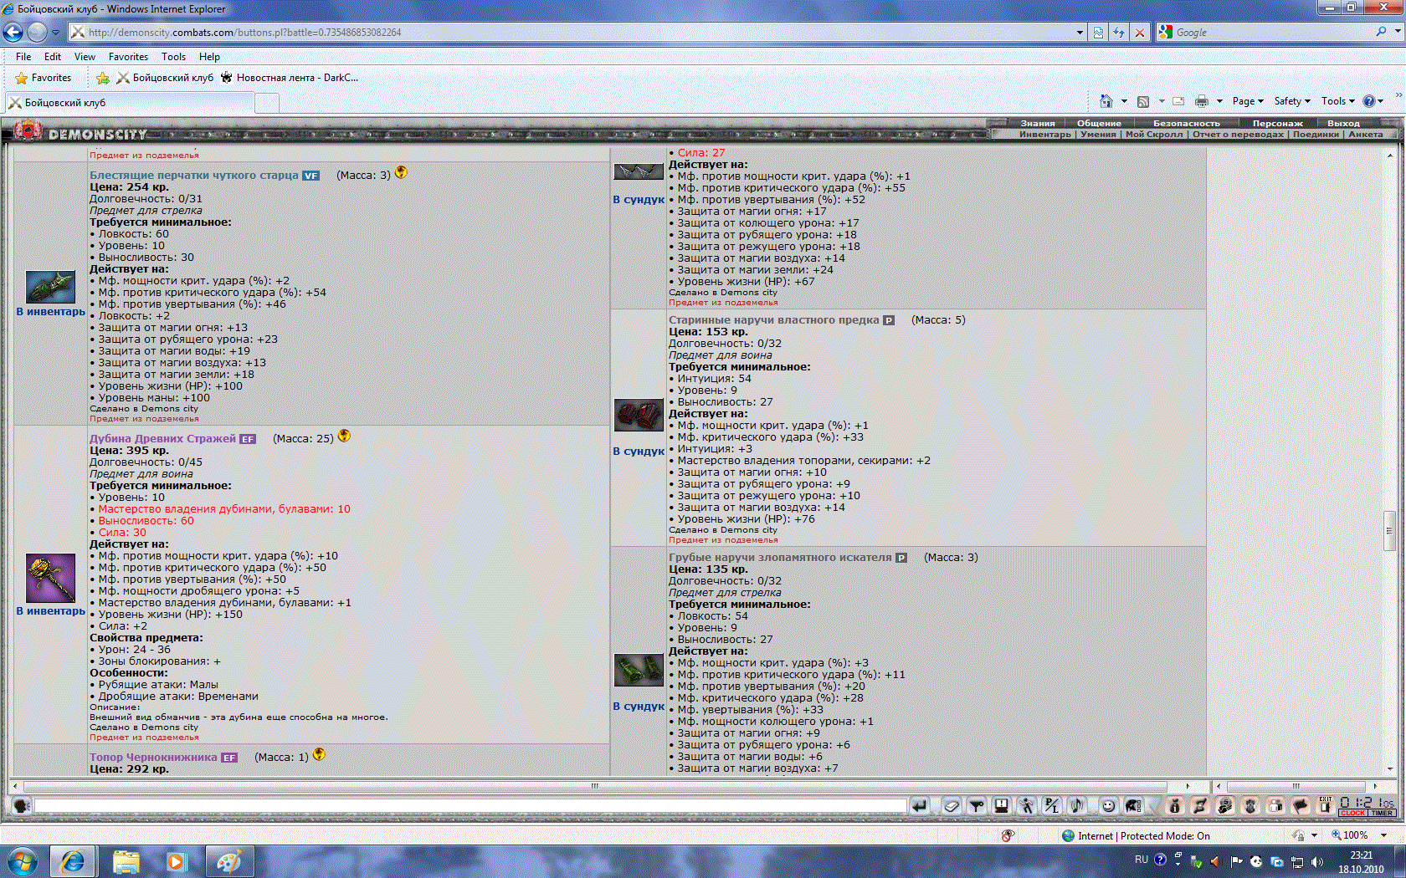Screen dimensions: 1406x878
Task: Open Дубина Древних Стражей item link
Action: click(x=163, y=438)
